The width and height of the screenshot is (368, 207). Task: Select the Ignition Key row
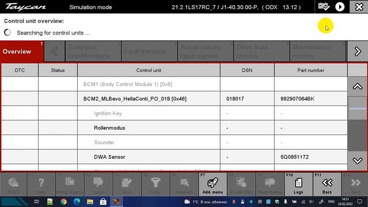[174, 113]
